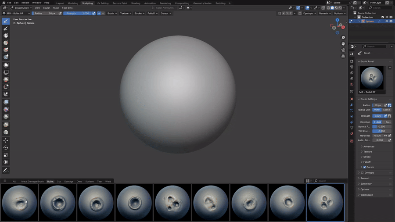Click the Radius slider in header
This screenshot has width=395, height=222.
pos(45,13)
